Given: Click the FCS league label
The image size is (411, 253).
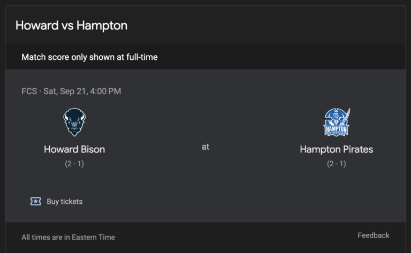Looking at the screenshot, I should coord(29,91).
